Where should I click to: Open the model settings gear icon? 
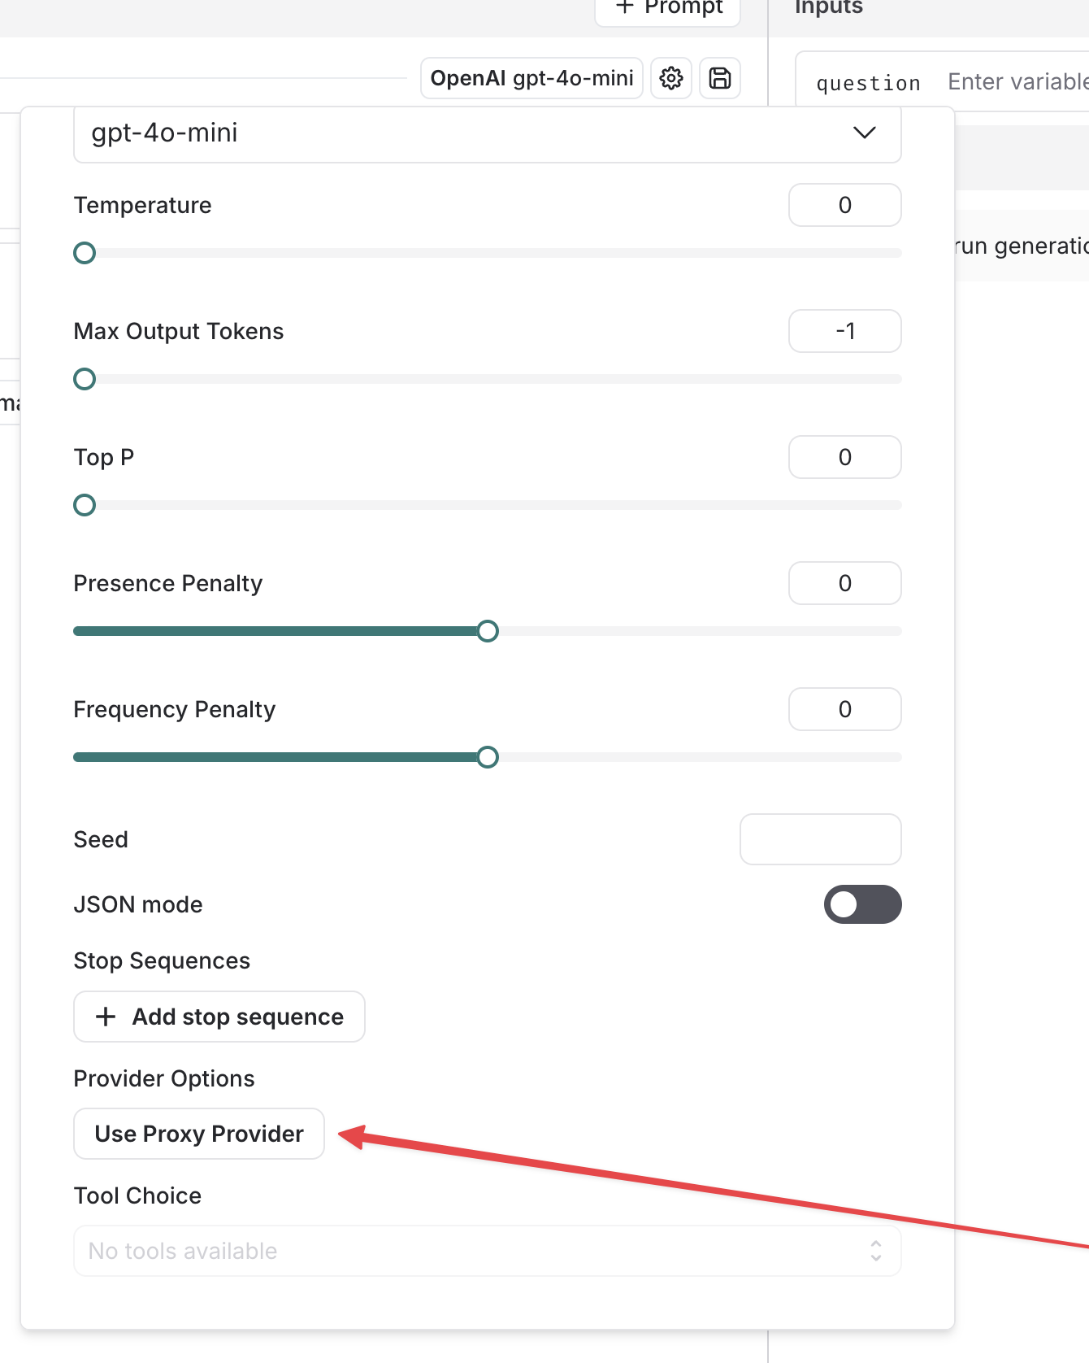[x=670, y=78]
